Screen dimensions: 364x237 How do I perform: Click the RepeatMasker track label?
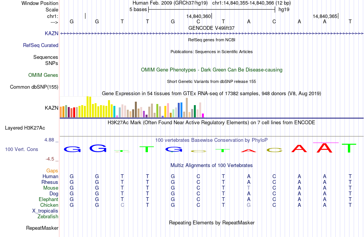tap(42, 228)
